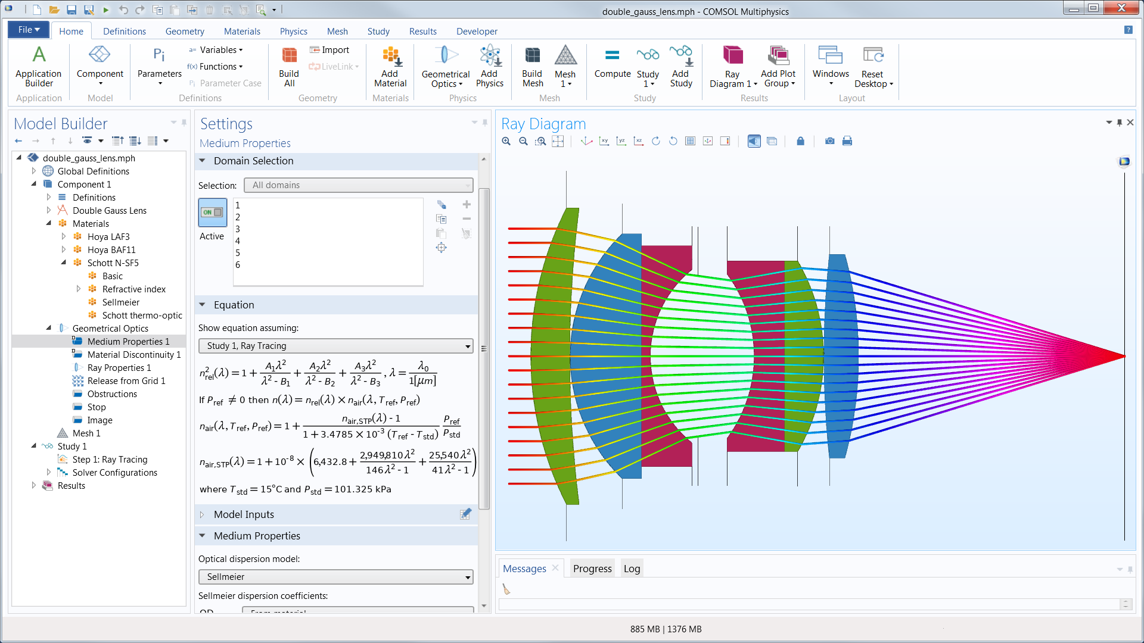This screenshot has height=643, width=1144.
Task: Select the Add Physics tool
Action: click(490, 65)
